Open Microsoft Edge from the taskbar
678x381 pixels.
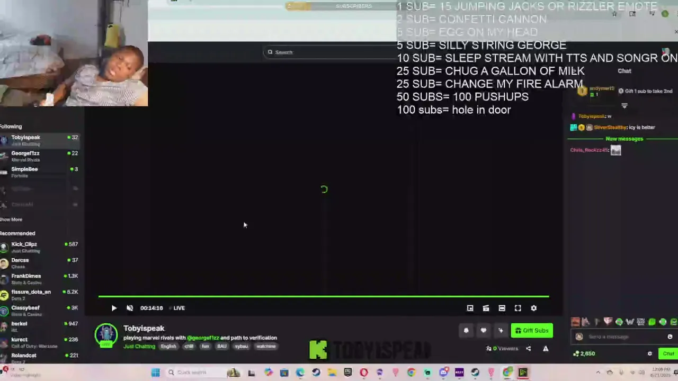click(x=300, y=373)
